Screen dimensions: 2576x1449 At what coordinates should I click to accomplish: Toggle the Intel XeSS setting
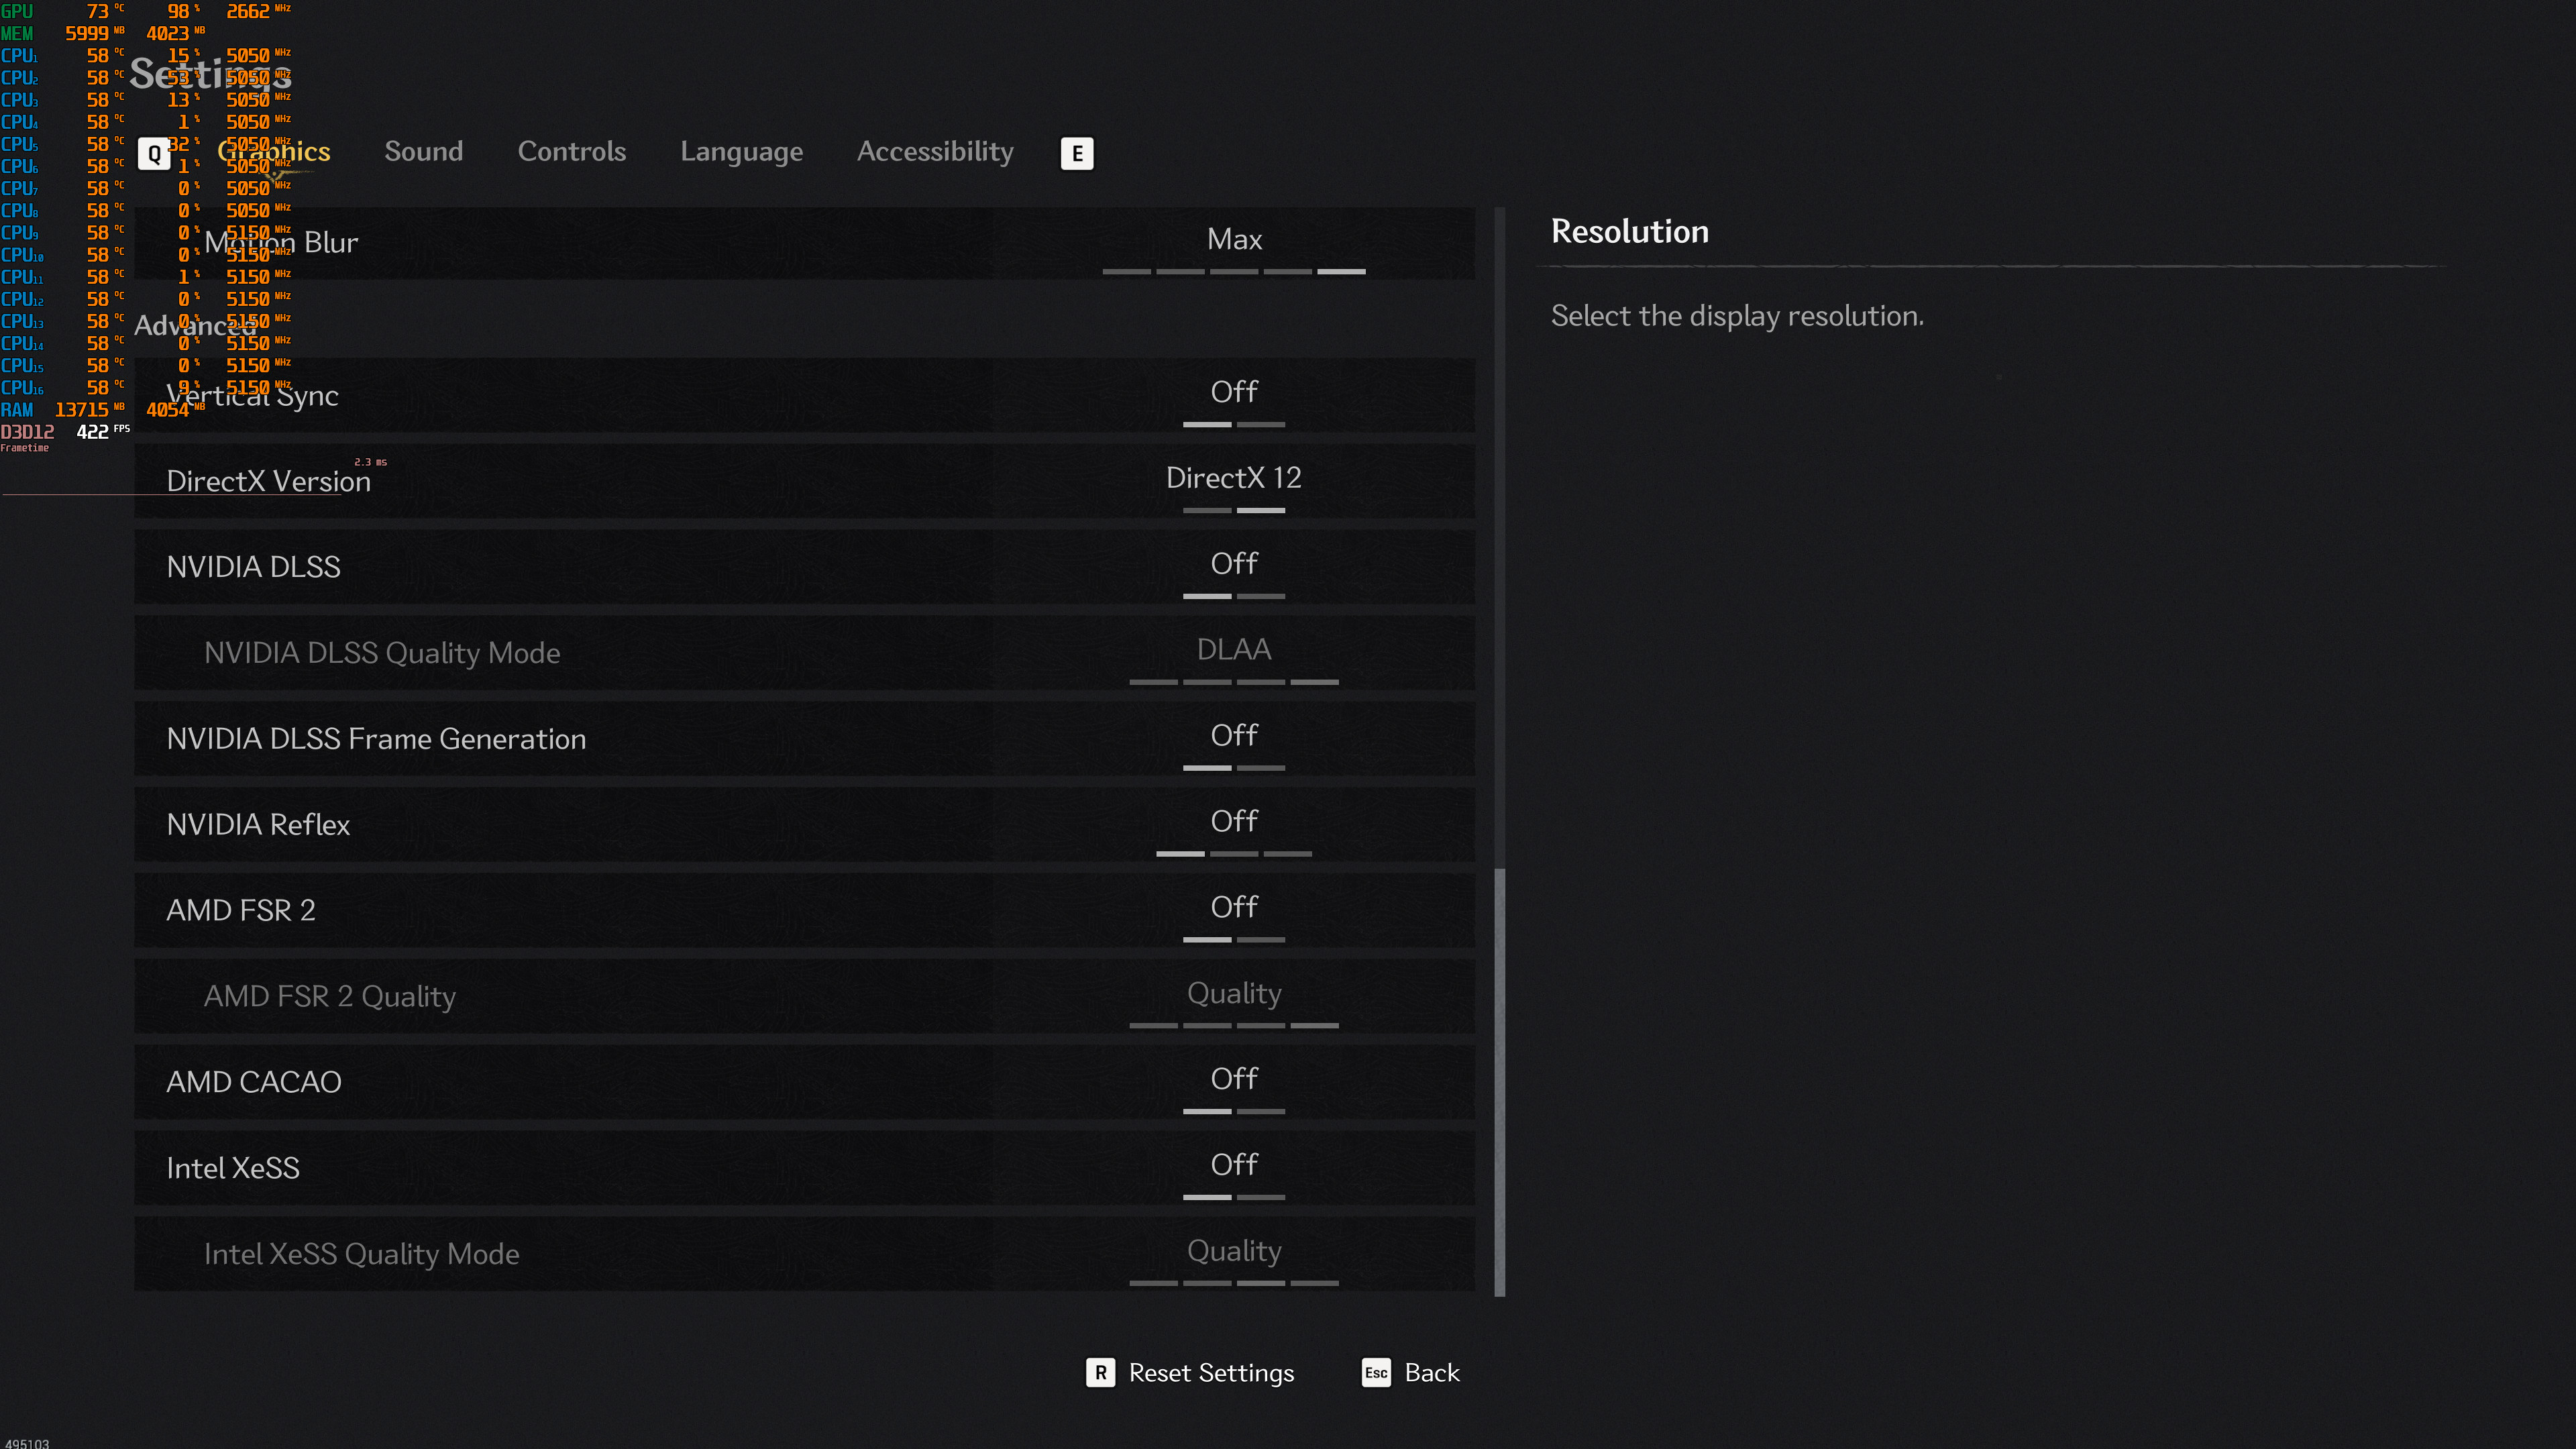pyautogui.click(x=1233, y=1168)
